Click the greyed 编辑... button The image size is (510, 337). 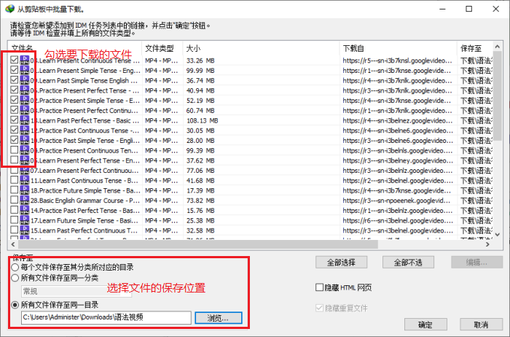point(476,263)
